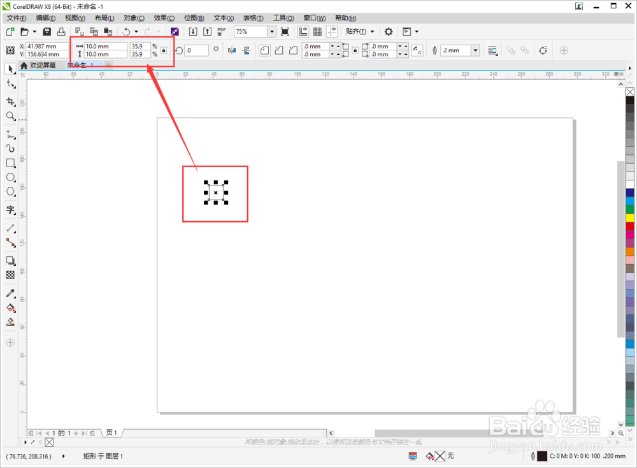Toggle mirror horizontally on the property bar
This screenshot has width=637, height=468.
coord(231,50)
